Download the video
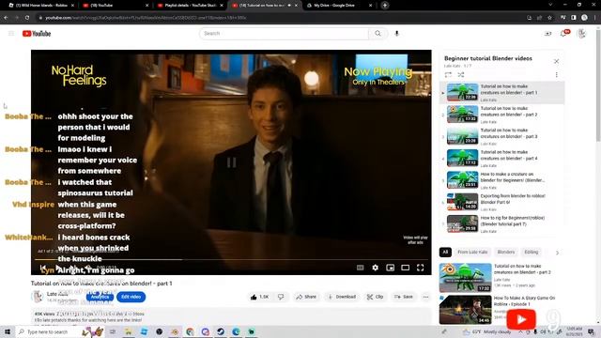The height and width of the screenshot is (338, 601). coord(342,297)
